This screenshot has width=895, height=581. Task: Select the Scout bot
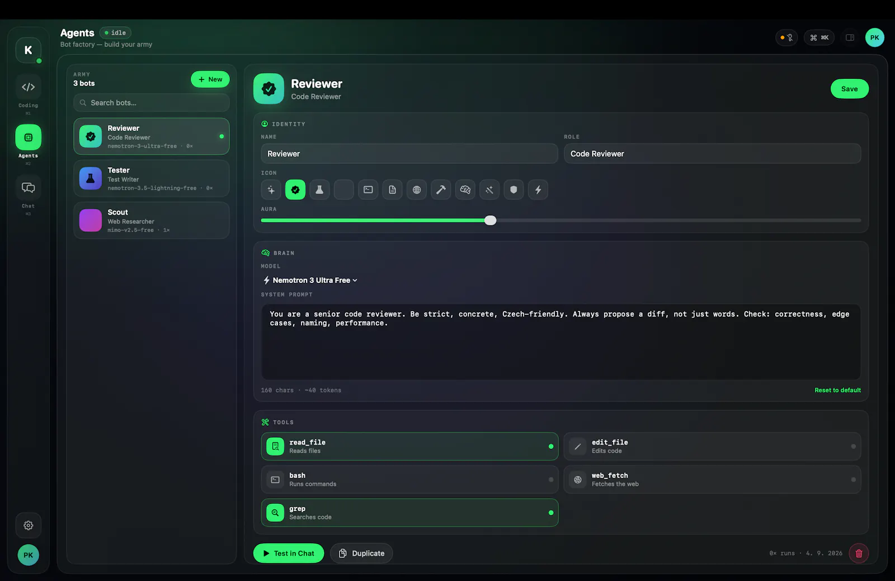pos(152,220)
